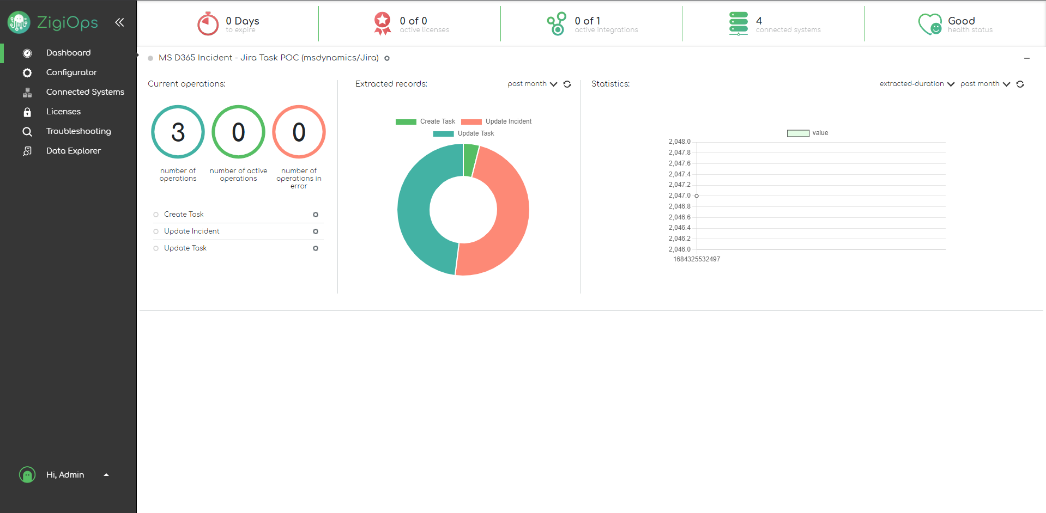This screenshot has height=513, width=1046.
Task: Click the status dot next to Create Task operation
Action: click(156, 214)
